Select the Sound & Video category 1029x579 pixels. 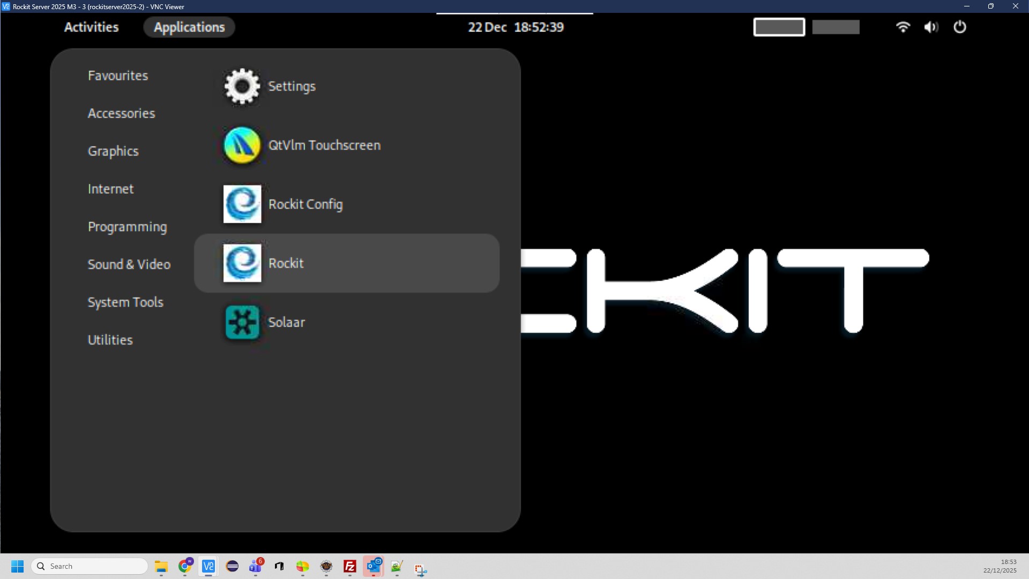[129, 264]
